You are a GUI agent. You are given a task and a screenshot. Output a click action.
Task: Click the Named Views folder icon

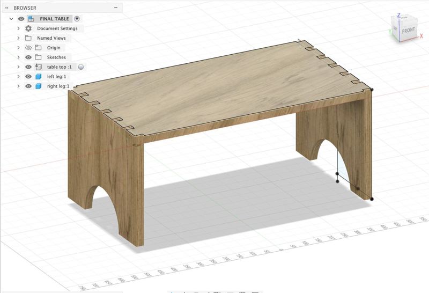click(x=28, y=38)
